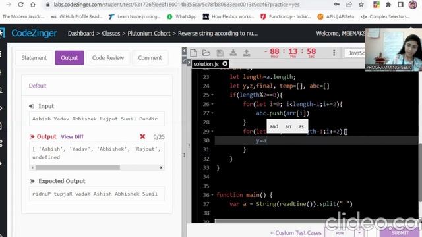Open How Flexbox works bookmark
This screenshot has width=422, height=237.
(228, 16)
